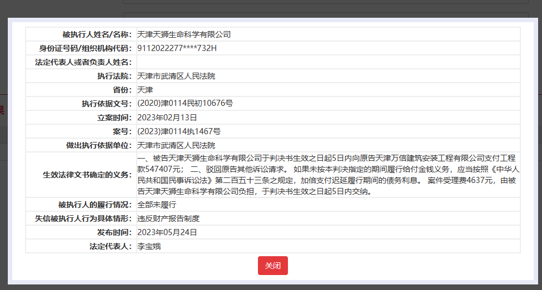Click publish date 2023年05月24日
542x290 pixels.
pyautogui.click(x=167, y=232)
